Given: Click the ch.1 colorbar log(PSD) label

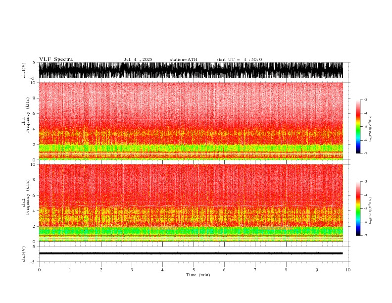Looking at the screenshot, I should pos(371,129).
